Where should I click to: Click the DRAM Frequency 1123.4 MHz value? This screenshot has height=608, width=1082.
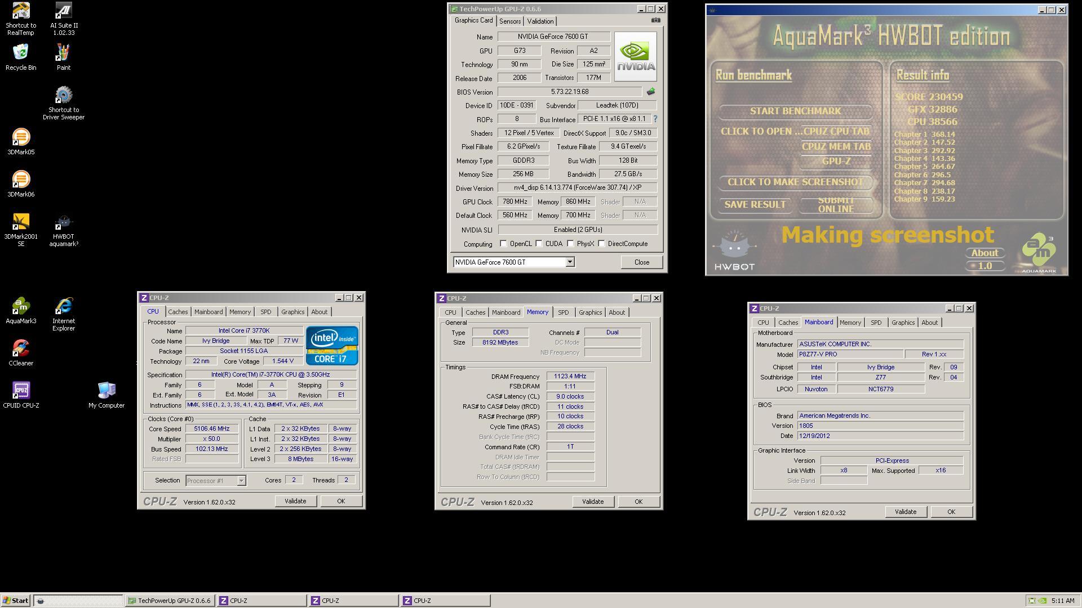[570, 376]
